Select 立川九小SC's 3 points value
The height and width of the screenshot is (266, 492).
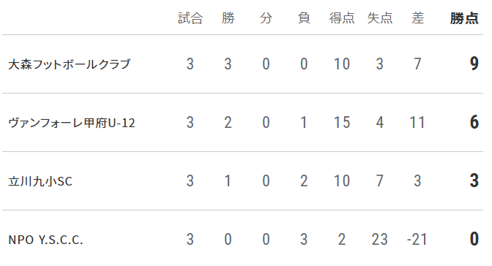tap(474, 180)
